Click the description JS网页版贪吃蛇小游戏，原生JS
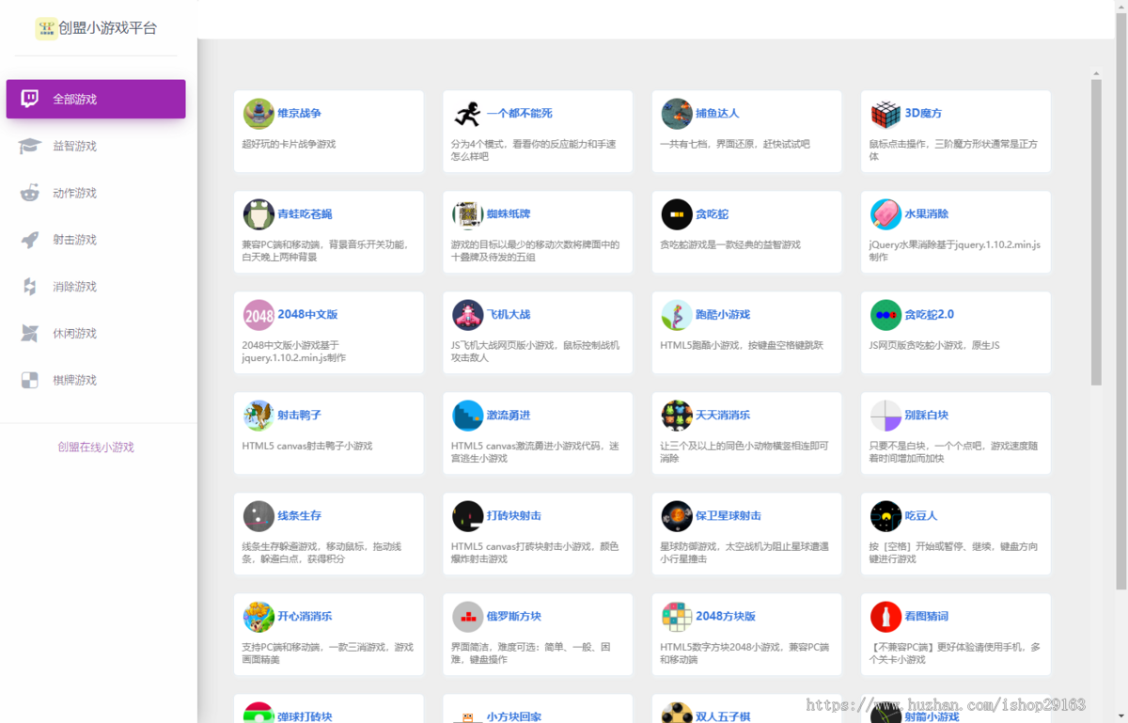This screenshot has height=723, width=1128. [x=934, y=346]
